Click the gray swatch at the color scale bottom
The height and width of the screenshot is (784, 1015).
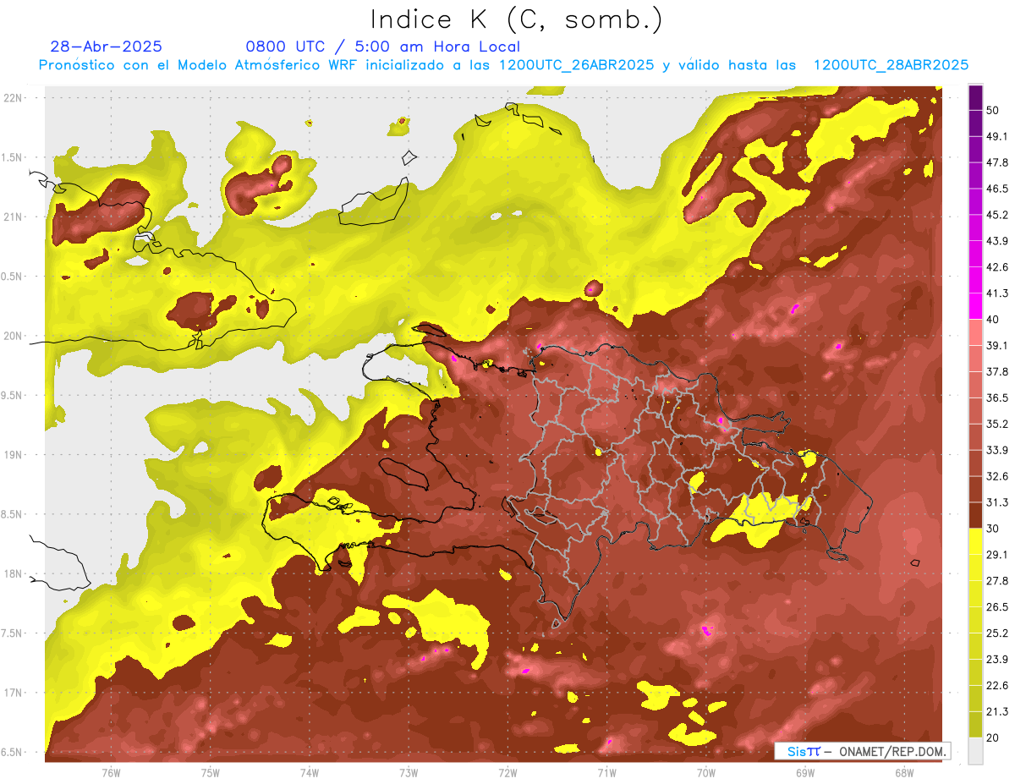tap(975, 751)
